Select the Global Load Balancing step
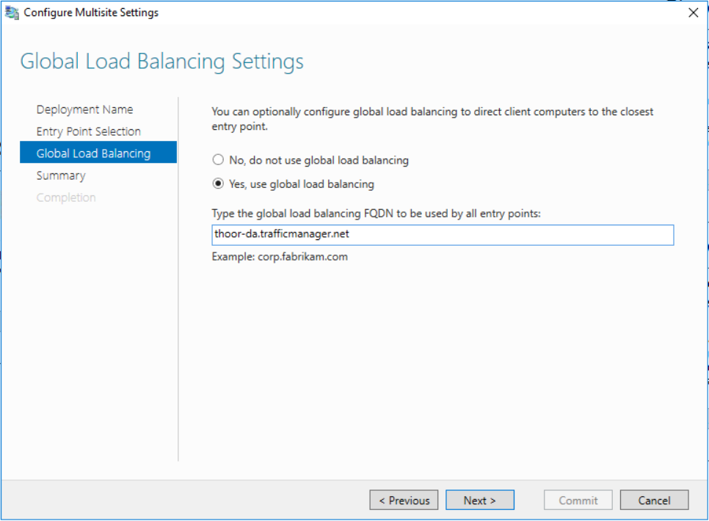 pyautogui.click(x=98, y=153)
